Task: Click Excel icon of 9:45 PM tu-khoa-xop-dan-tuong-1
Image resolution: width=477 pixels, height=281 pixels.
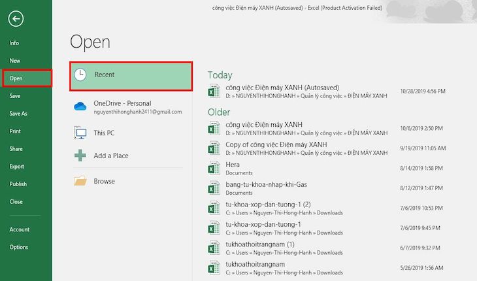Action: [214, 228]
